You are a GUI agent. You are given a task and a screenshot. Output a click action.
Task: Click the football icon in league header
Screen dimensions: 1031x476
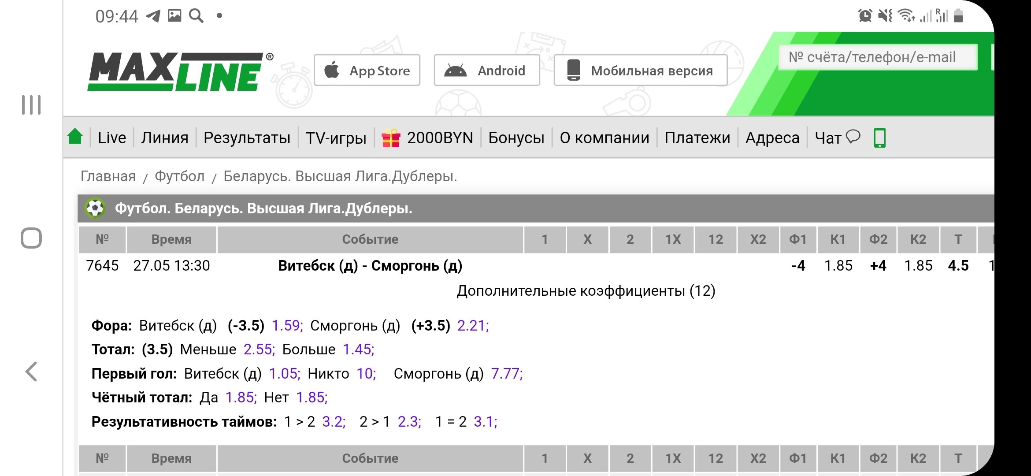click(95, 208)
